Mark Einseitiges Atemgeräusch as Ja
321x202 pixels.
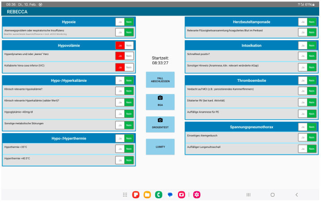click(x=303, y=137)
